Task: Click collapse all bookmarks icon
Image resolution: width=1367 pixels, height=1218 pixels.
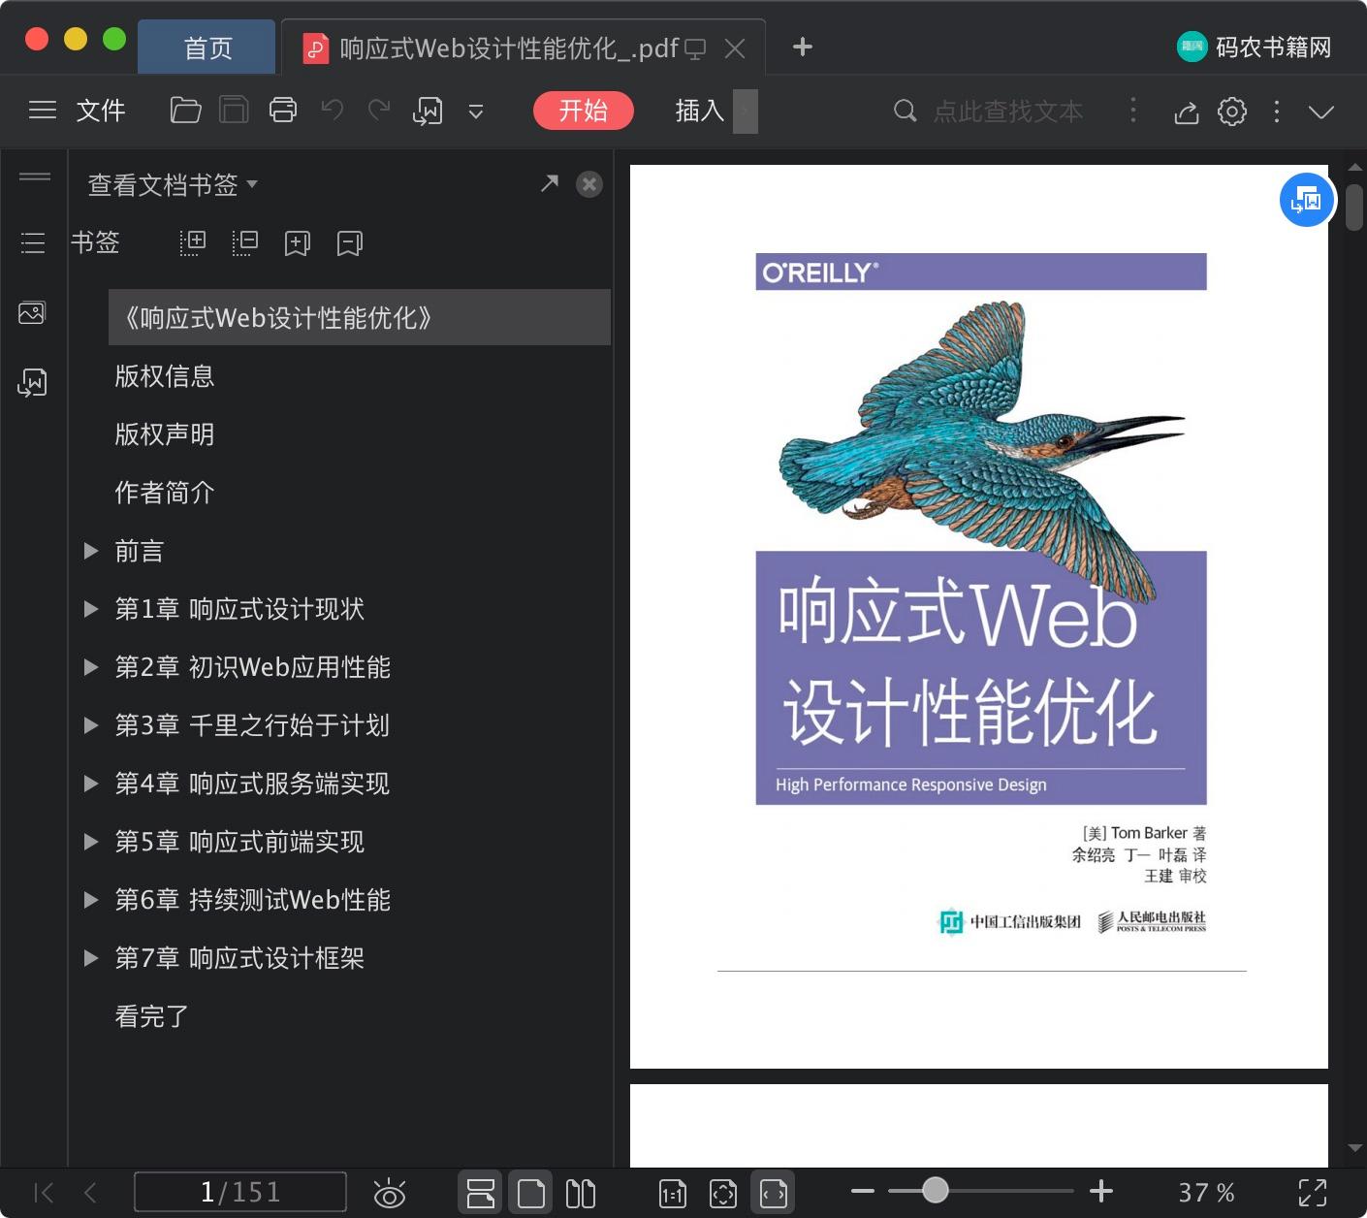Action: click(245, 242)
